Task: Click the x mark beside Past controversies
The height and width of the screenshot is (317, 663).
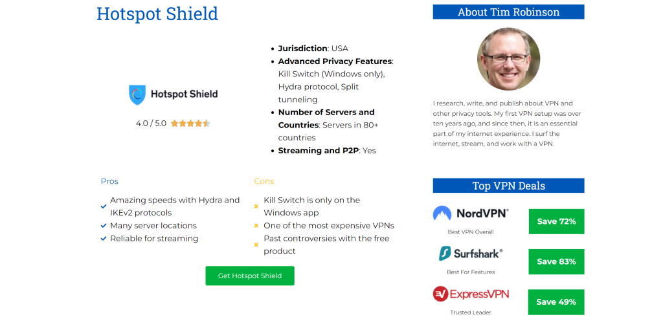Action: point(256,245)
